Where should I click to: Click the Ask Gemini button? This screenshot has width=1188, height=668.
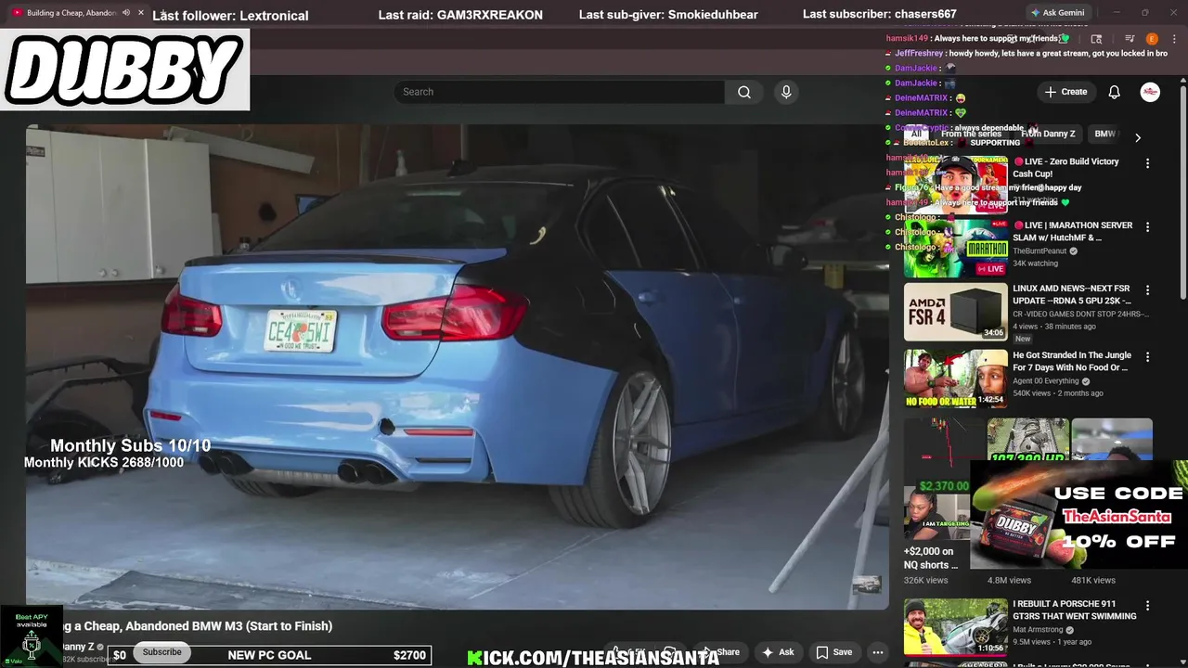tap(1057, 13)
